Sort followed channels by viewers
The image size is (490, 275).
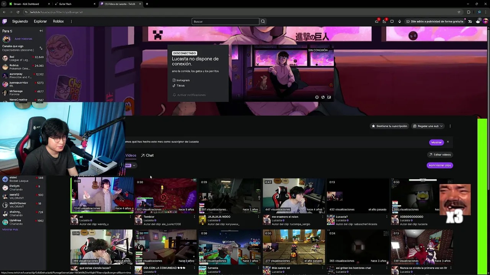[x=41, y=48]
